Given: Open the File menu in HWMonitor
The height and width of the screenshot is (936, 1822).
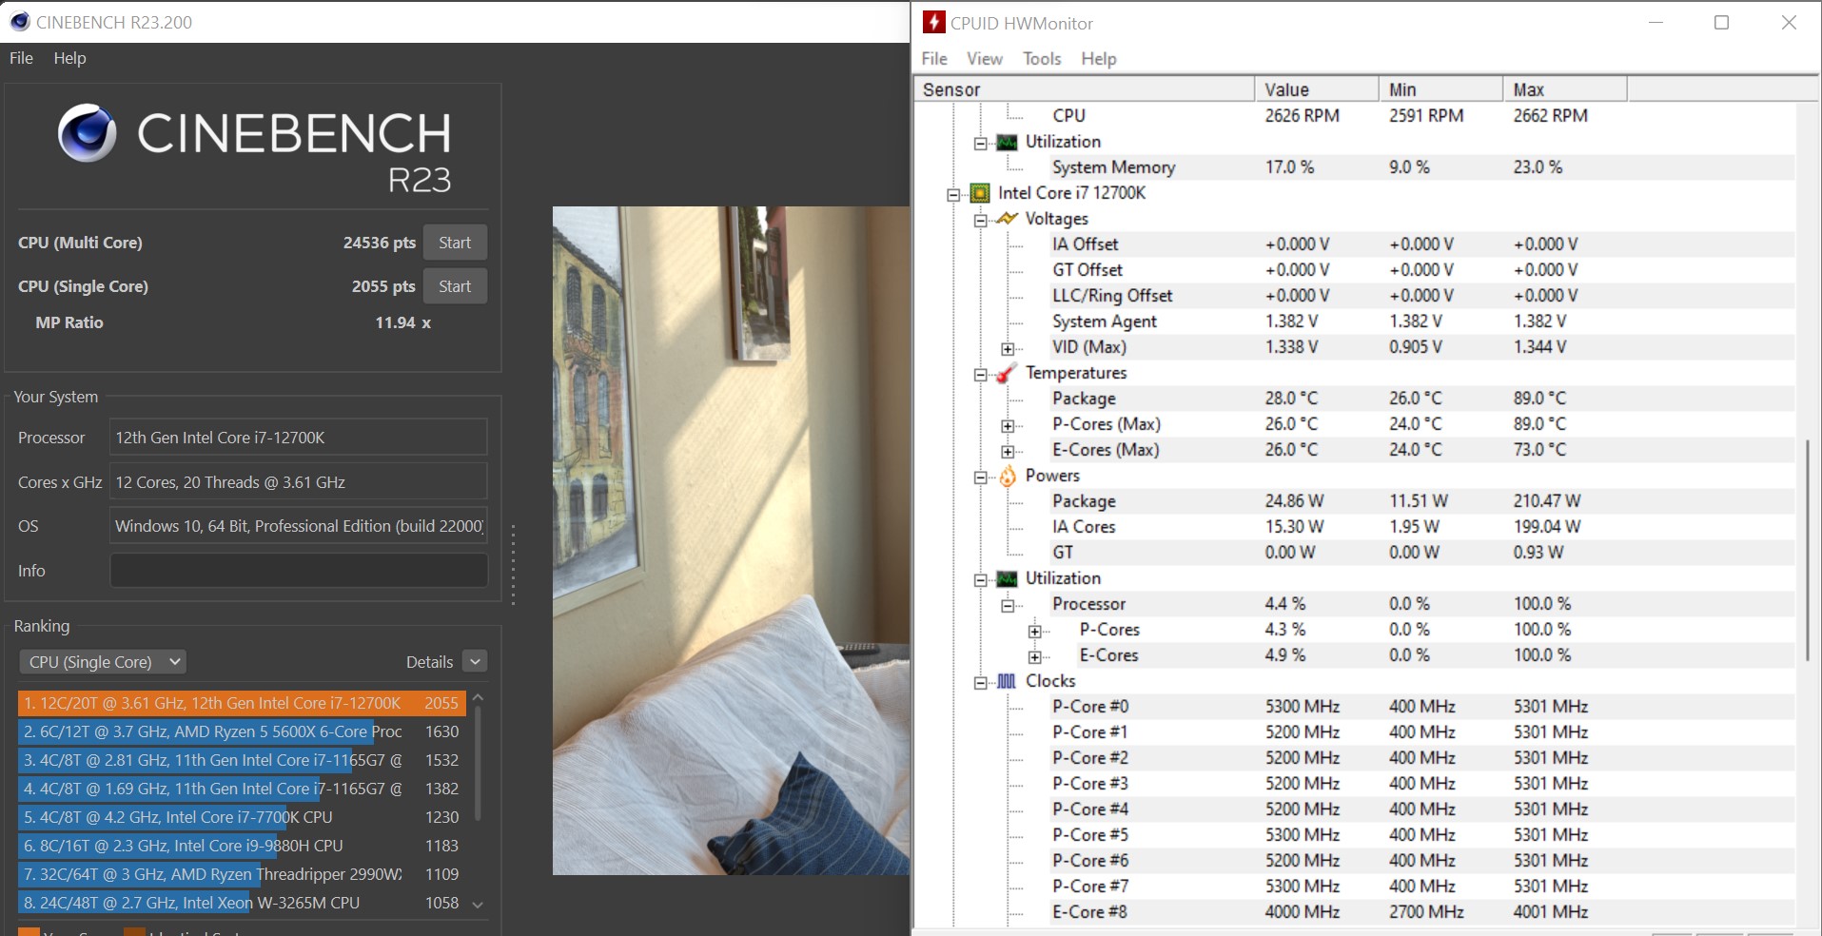Looking at the screenshot, I should tap(934, 59).
